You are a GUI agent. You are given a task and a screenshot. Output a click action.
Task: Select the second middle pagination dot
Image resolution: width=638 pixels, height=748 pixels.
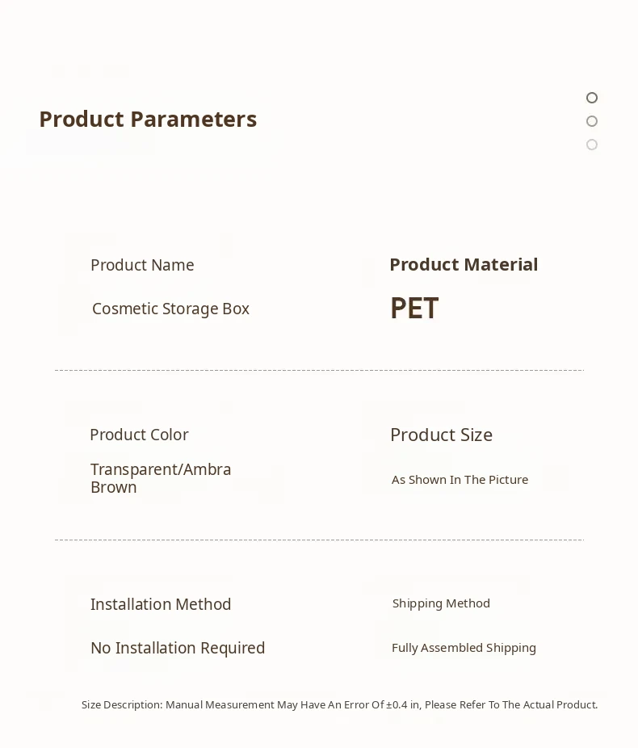coord(592,121)
